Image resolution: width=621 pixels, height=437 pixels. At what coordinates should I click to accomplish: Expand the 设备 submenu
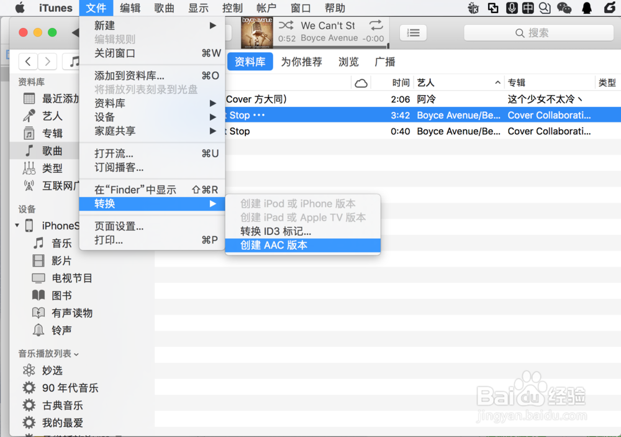[152, 117]
